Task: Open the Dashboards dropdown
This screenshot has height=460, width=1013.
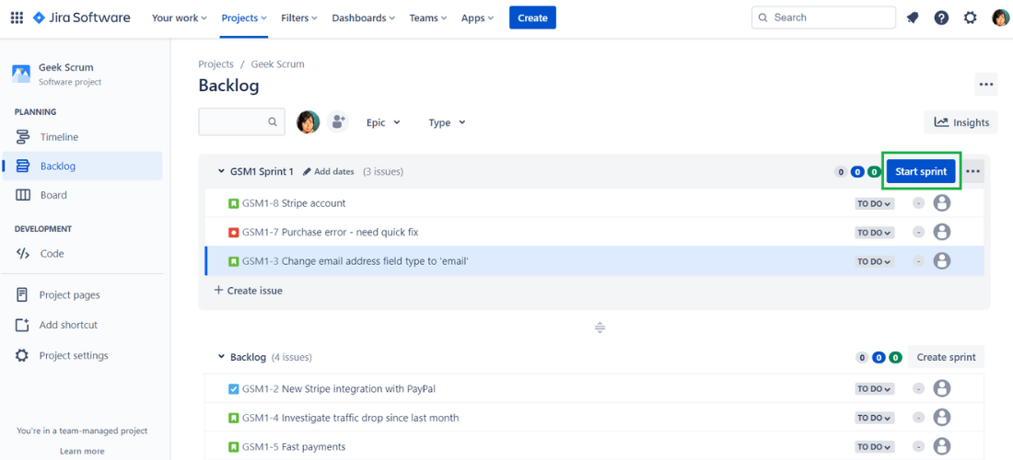Action: (x=363, y=18)
